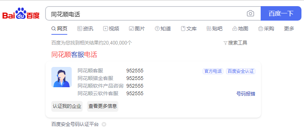Open the Baidu logo homepage link
Screen dimensions: 304x131
pyautogui.click(x=21, y=13)
